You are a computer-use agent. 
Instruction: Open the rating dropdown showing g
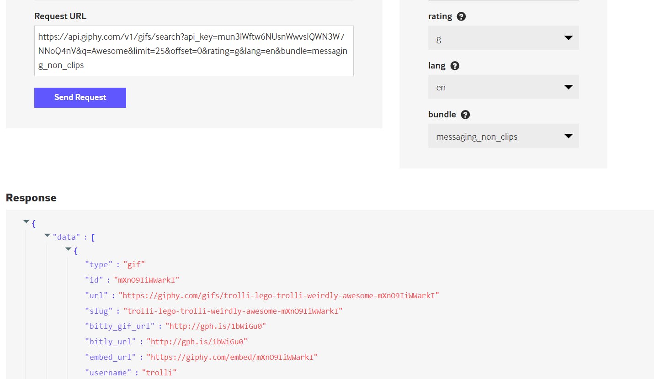[x=503, y=38]
